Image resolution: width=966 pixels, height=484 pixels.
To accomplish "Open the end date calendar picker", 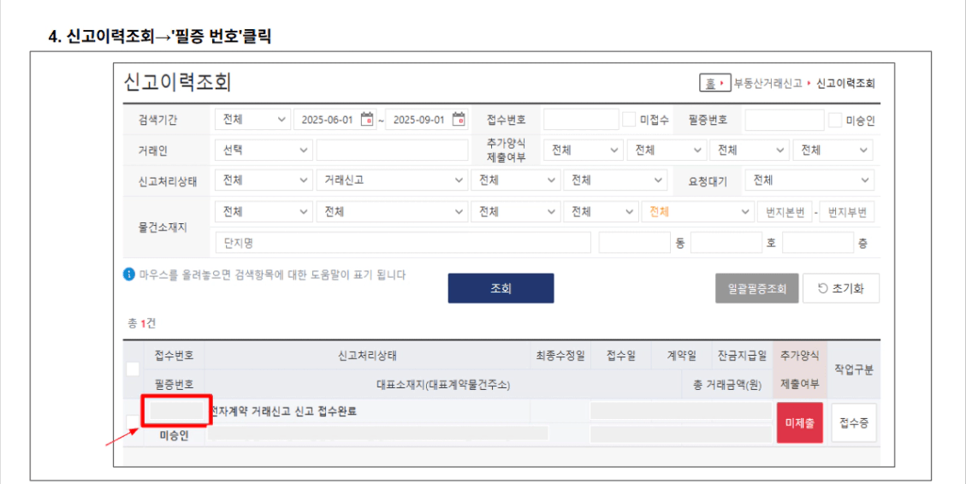I will pos(459,120).
